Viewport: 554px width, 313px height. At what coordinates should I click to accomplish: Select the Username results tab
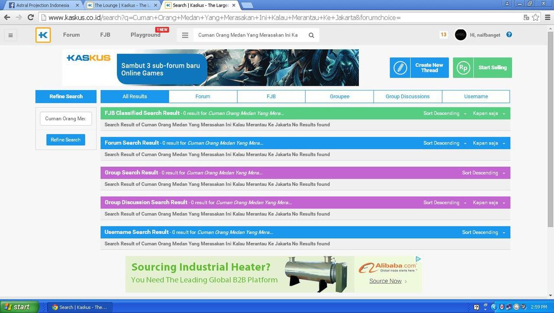click(476, 97)
